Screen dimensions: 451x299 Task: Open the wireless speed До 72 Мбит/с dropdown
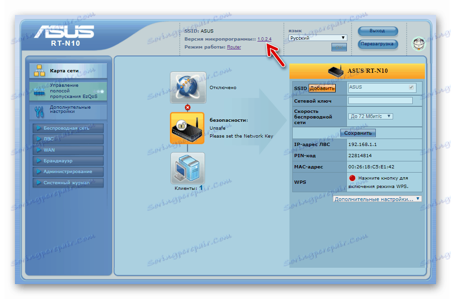point(371,116)
